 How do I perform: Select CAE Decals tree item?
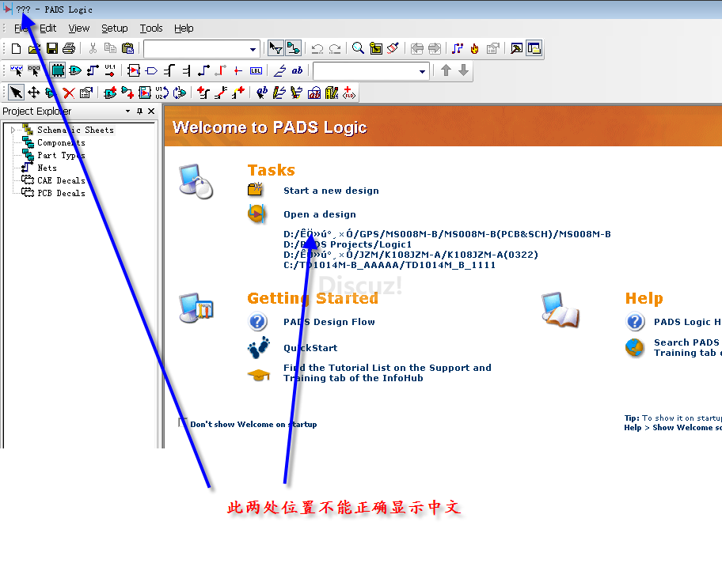(61, 181)
